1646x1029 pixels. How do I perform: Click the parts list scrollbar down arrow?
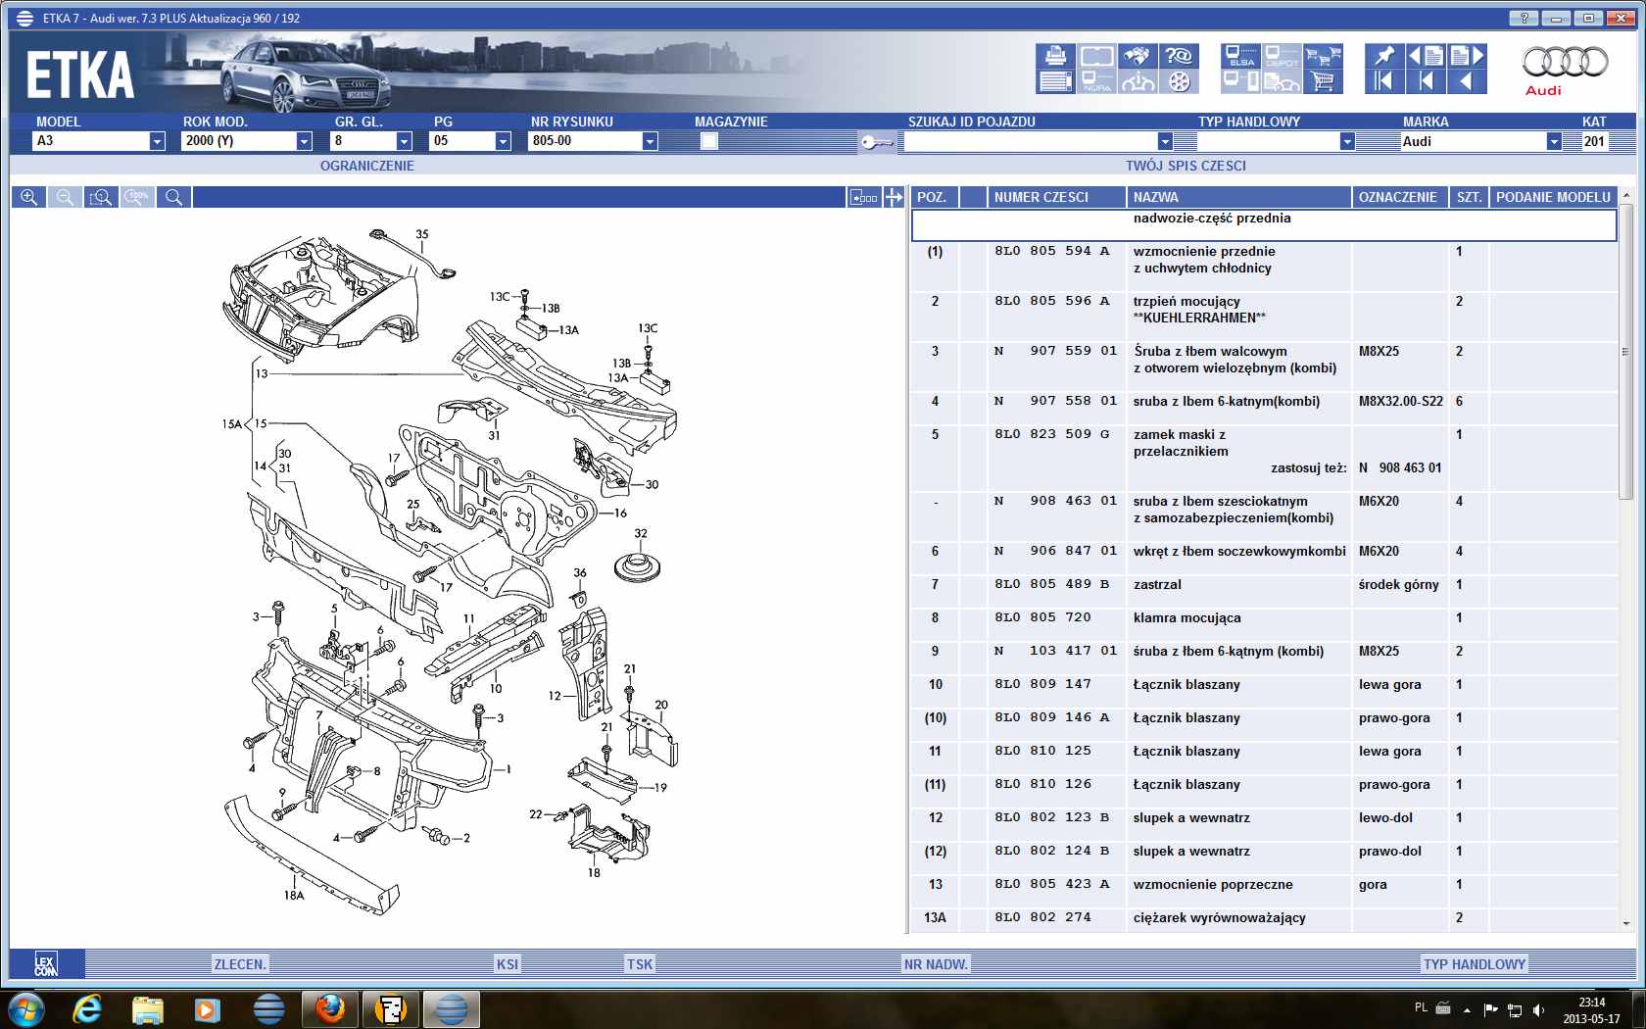tap(1626, 923)
